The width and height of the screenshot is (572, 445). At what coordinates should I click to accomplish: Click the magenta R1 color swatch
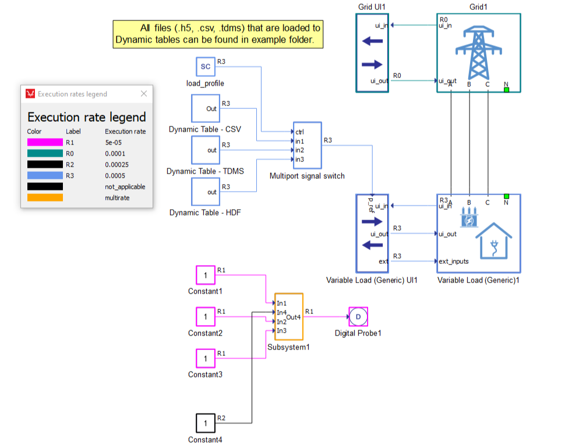(x=45, y=142)
